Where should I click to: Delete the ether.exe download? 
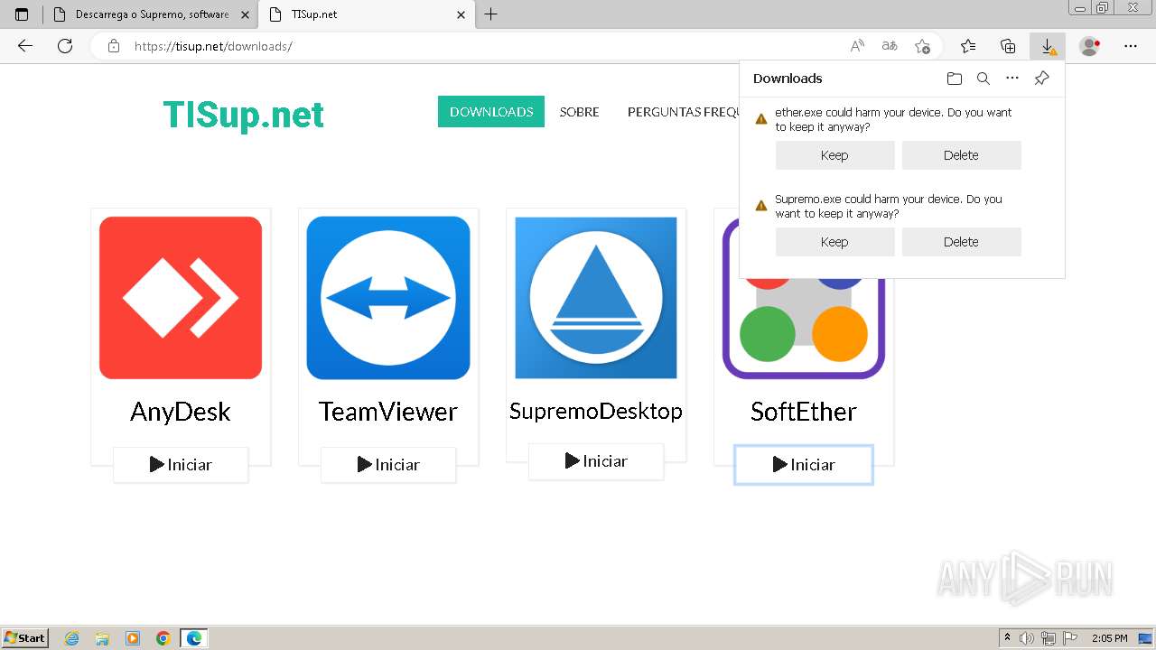pos(961,155)
